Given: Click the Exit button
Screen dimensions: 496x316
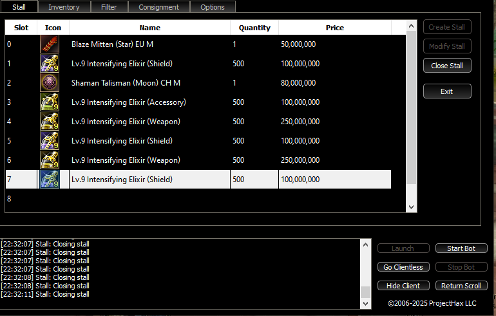Looking at the screenshot, I should tap(446, 91).
